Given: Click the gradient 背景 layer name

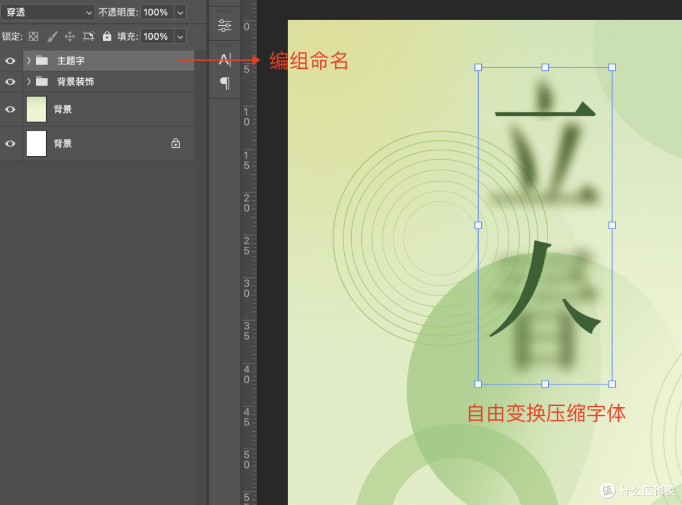Looking at the screenshot, I should tap(63, 109).
